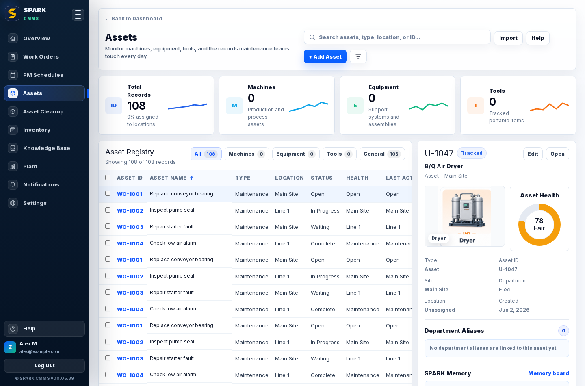Screen dimensions: 585x386
Task: Collapse sidebar with hamburger menu button
Action: [78, 15]
